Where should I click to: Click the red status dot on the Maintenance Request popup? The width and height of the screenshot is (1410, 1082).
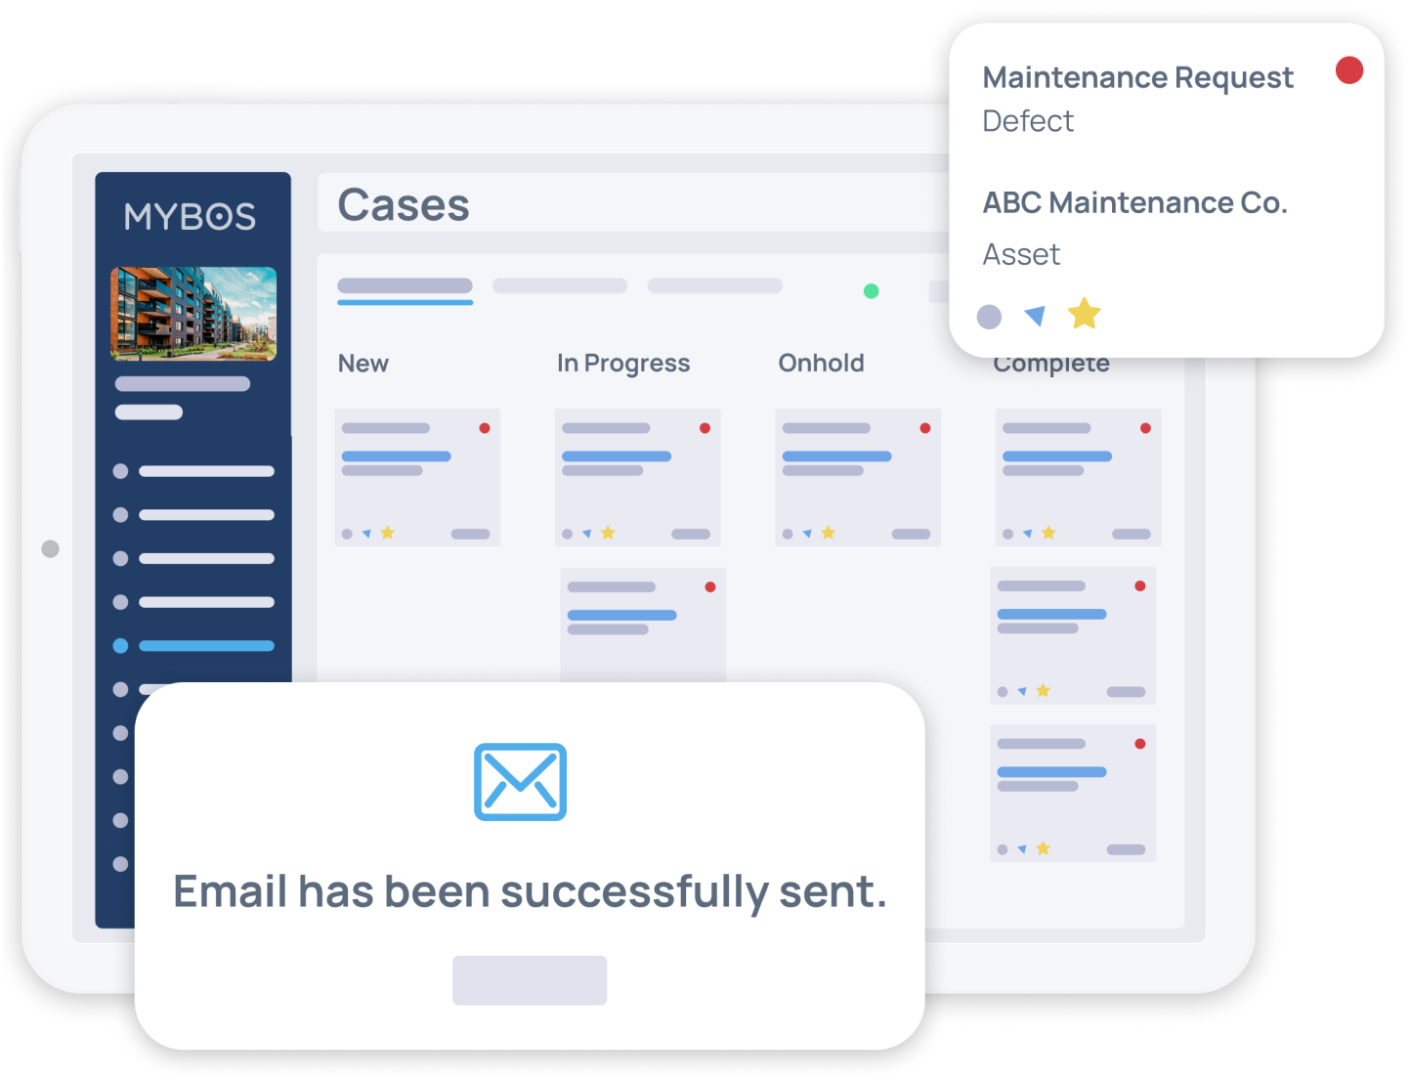(1349, 69)
